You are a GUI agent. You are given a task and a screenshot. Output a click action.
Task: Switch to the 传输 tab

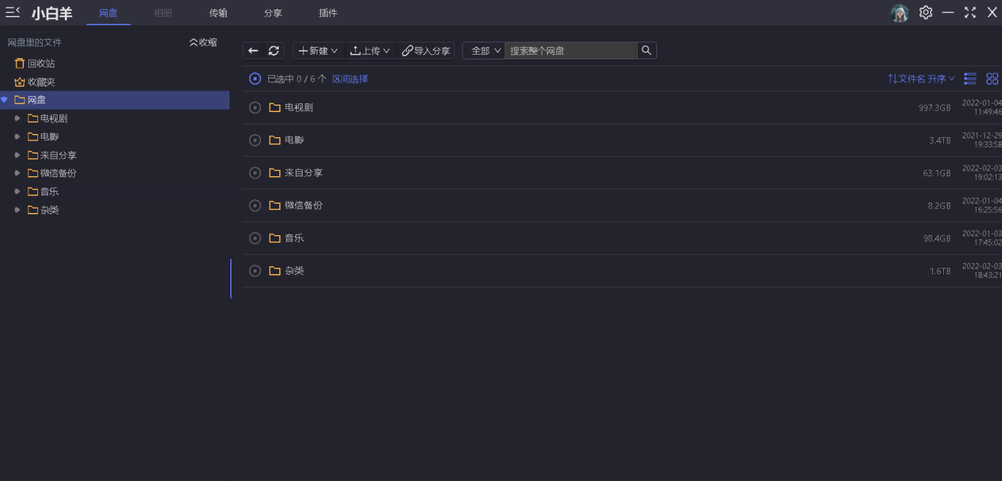[218, 13]
